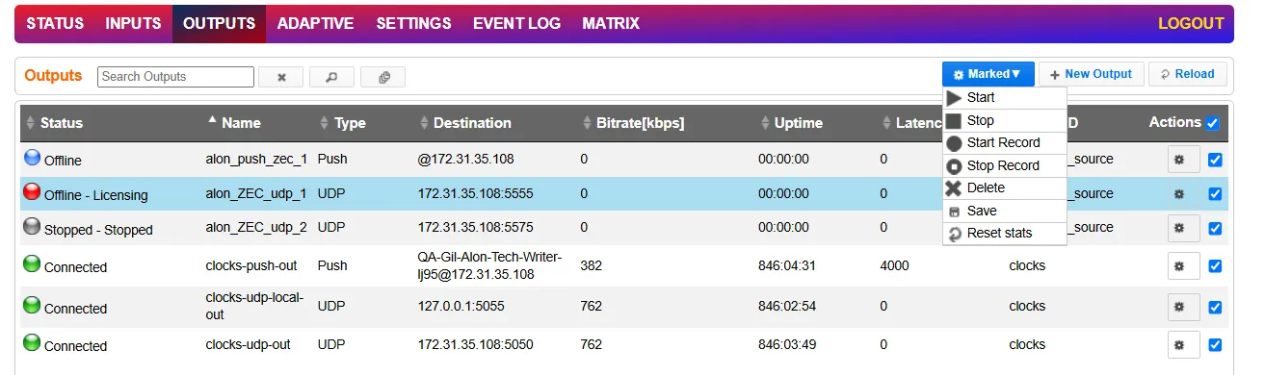
Task: Switch to the ADAPTIVE tab
Action: (315, 23)
